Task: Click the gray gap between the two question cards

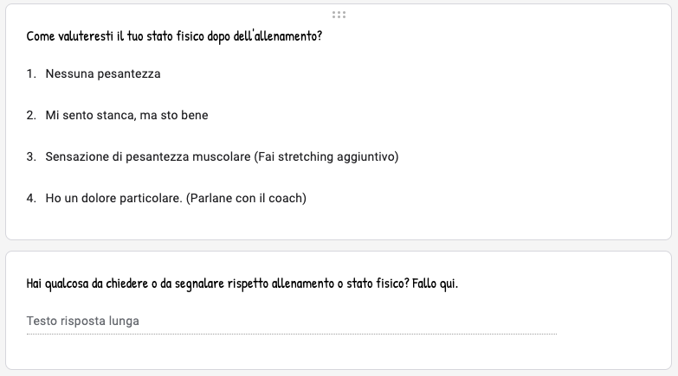Action: pyautogui.click(x=339, y=245)
